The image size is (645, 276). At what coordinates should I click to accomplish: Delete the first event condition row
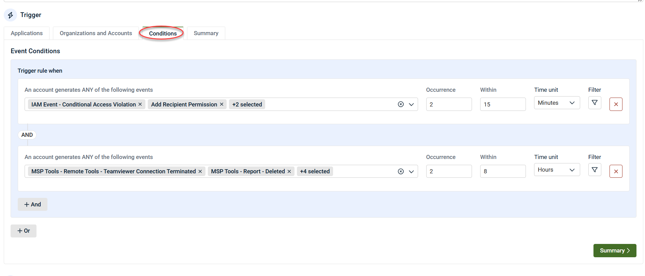[616, 104]
